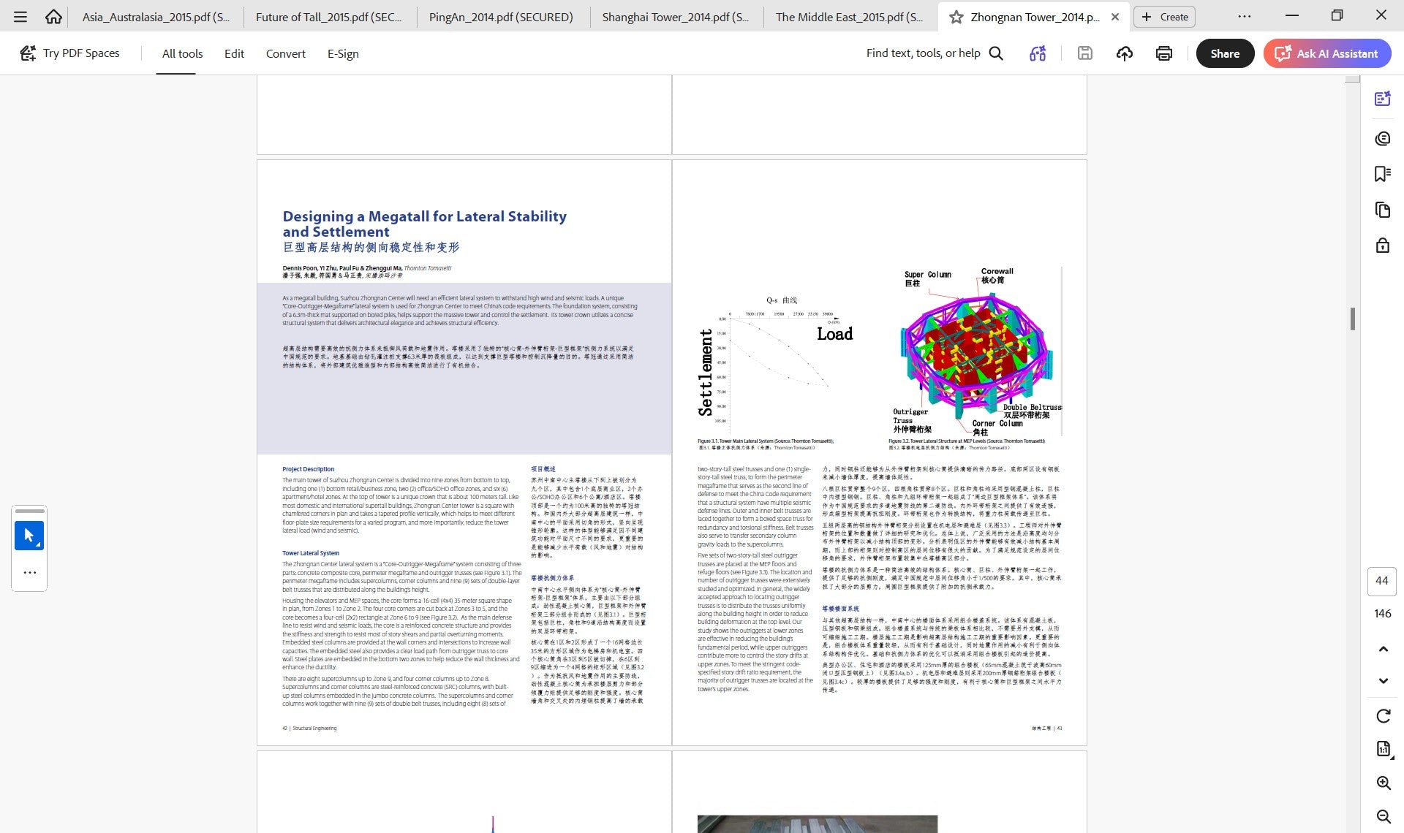The width and height of the screenshot is (1404, 833).
Task: Print the document with printer icon
Action: point(1164,53)
